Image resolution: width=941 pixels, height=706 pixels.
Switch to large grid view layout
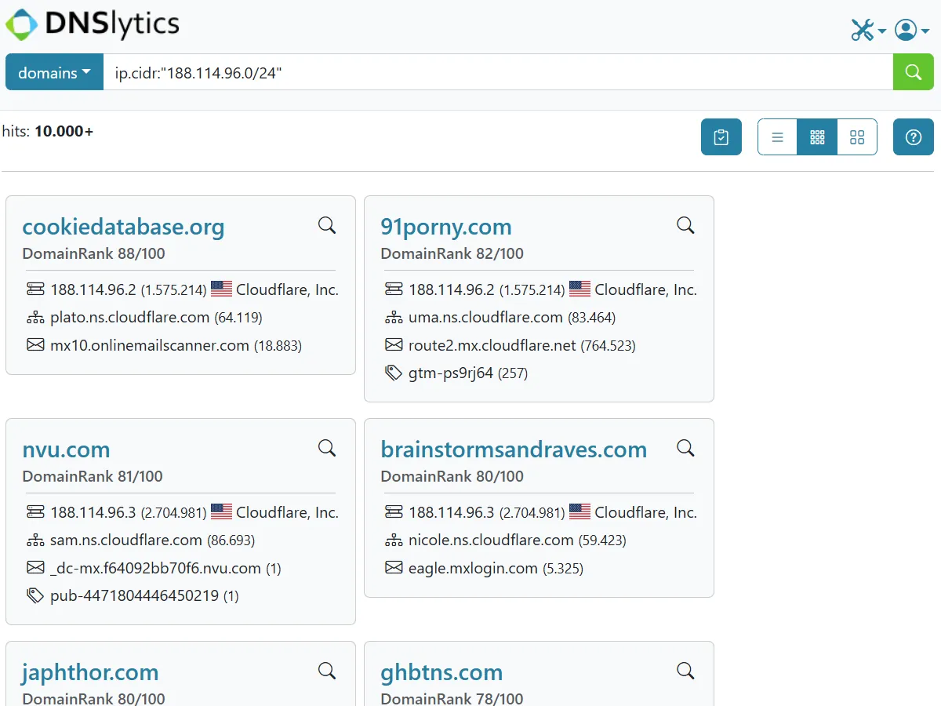click(857, 137)
